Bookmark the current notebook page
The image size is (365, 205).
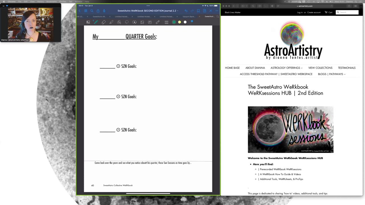198,11
